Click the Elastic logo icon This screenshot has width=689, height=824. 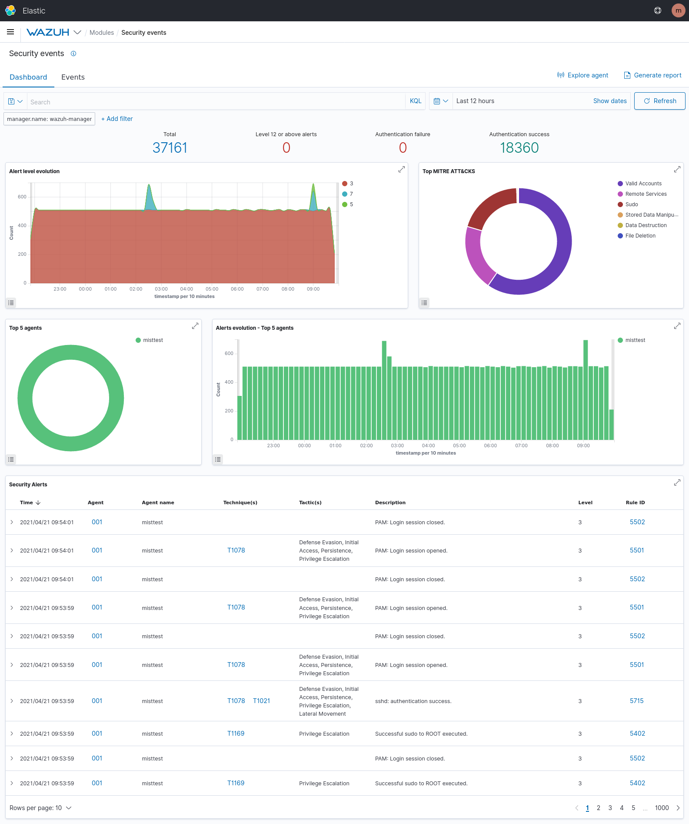click(10, 10)
